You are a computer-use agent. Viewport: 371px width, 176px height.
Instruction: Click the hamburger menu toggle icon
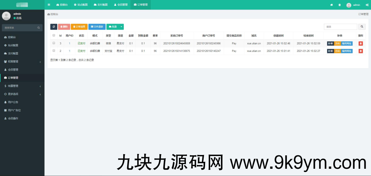coord(49,5)
